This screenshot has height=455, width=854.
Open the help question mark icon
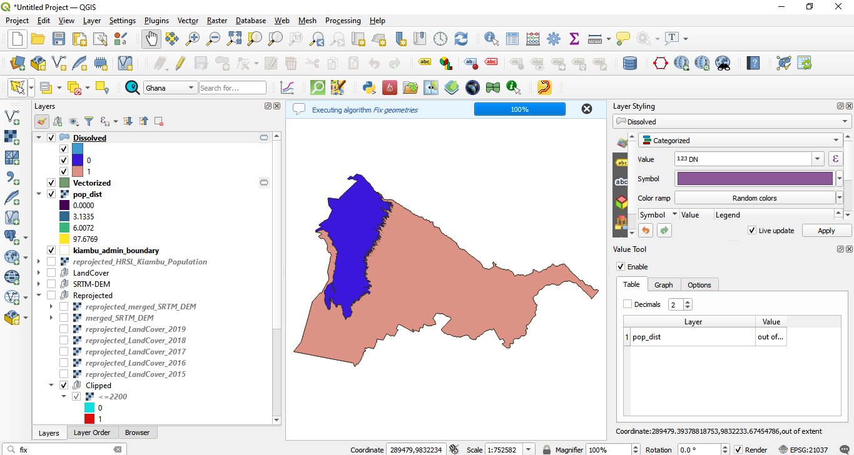(754, 63)
